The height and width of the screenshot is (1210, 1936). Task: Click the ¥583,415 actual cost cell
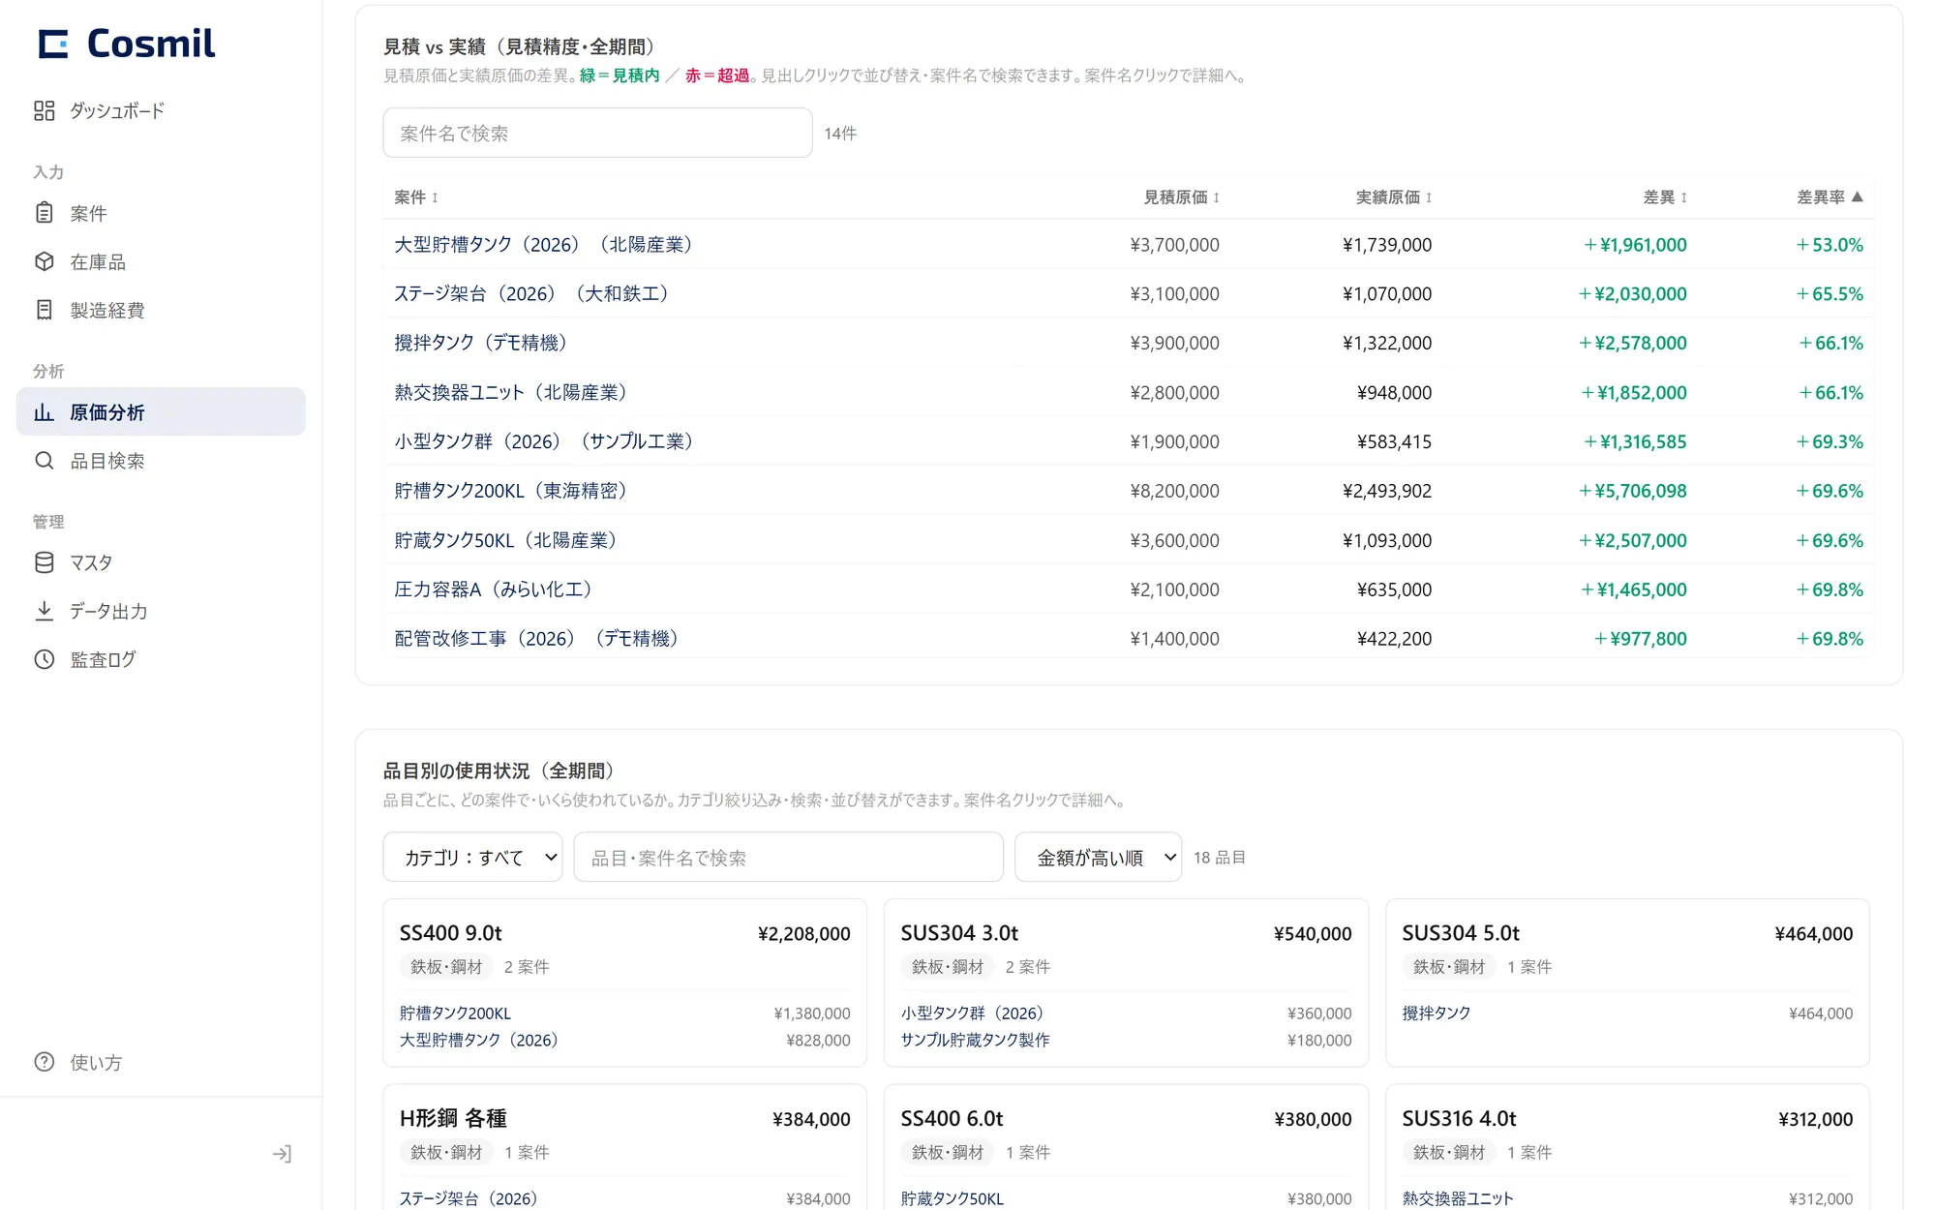(x=1394, y=441)
